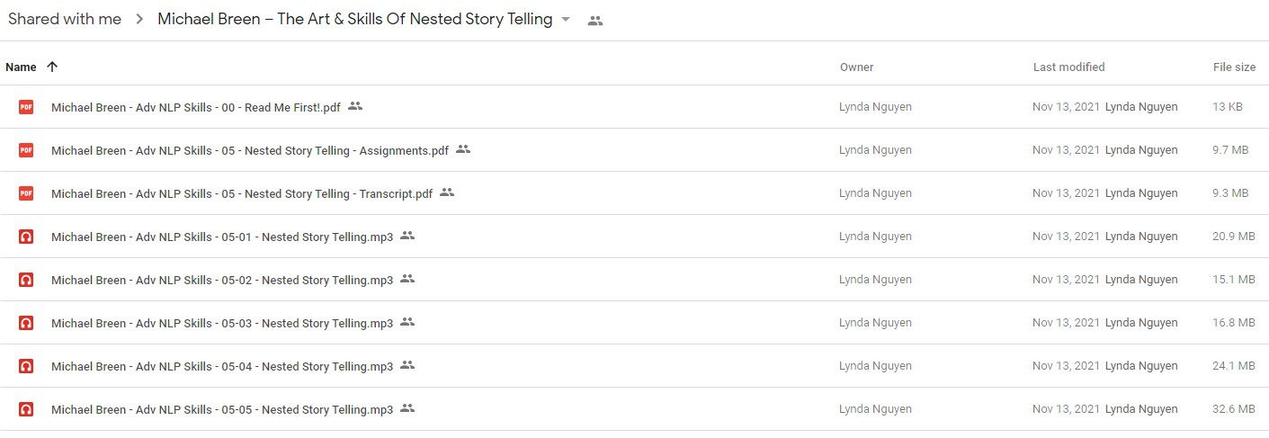
Task: Click the shared icon next to Read Me First!.pdf
Action: (x=355, y=106)
